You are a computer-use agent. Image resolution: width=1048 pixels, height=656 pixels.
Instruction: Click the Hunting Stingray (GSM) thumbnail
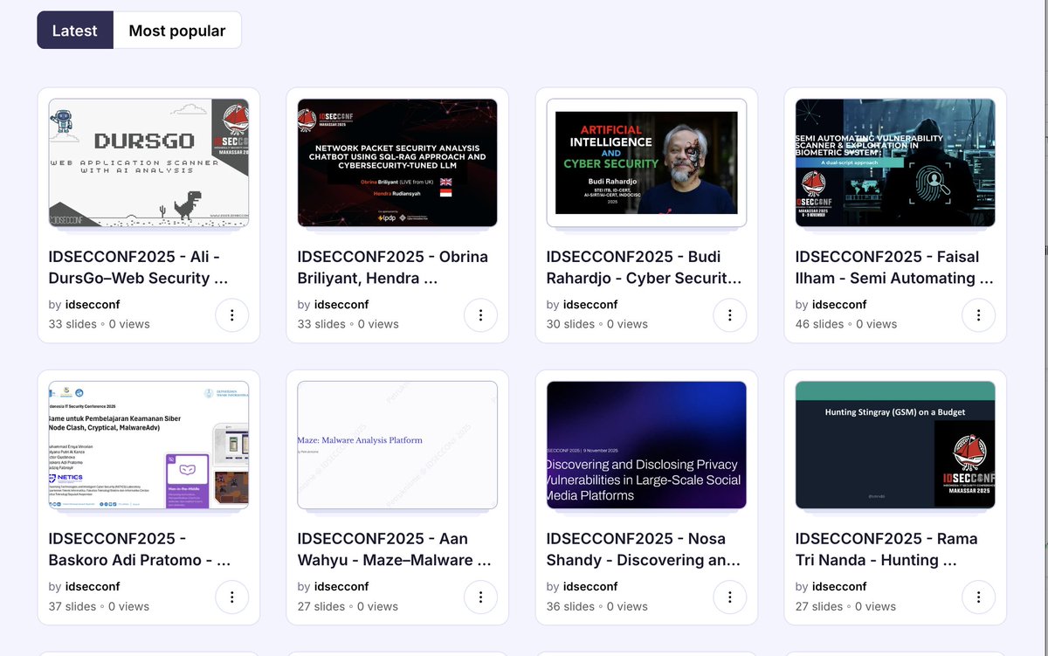(894, 445)
